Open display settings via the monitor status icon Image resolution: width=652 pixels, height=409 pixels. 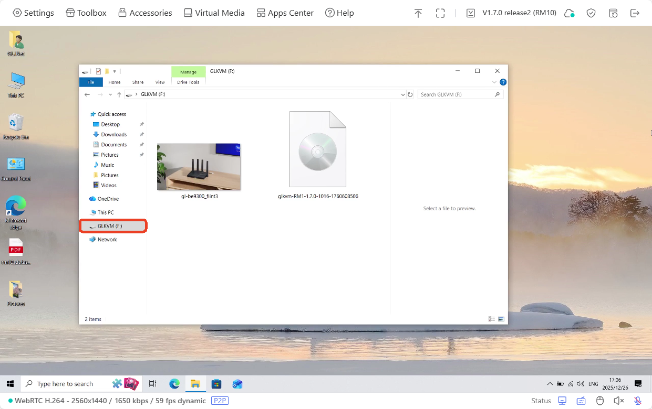click(x=562, y=400)
